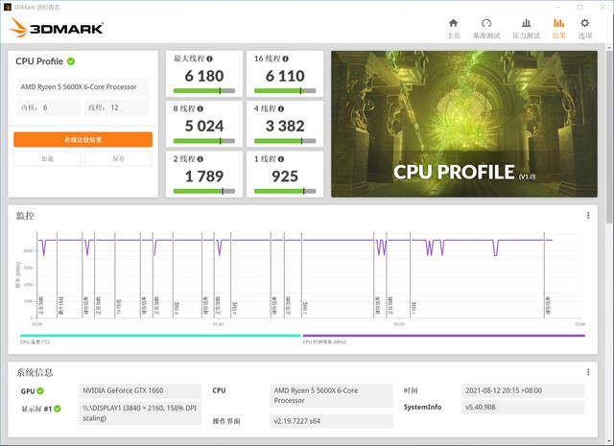Open system info panel three-dot menu
The width and height of the screenshot is (614, 446).
588,372
